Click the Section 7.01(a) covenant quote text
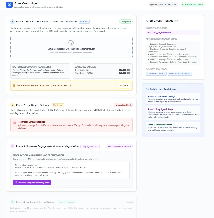The image size is (214, 218). [38, 73]
